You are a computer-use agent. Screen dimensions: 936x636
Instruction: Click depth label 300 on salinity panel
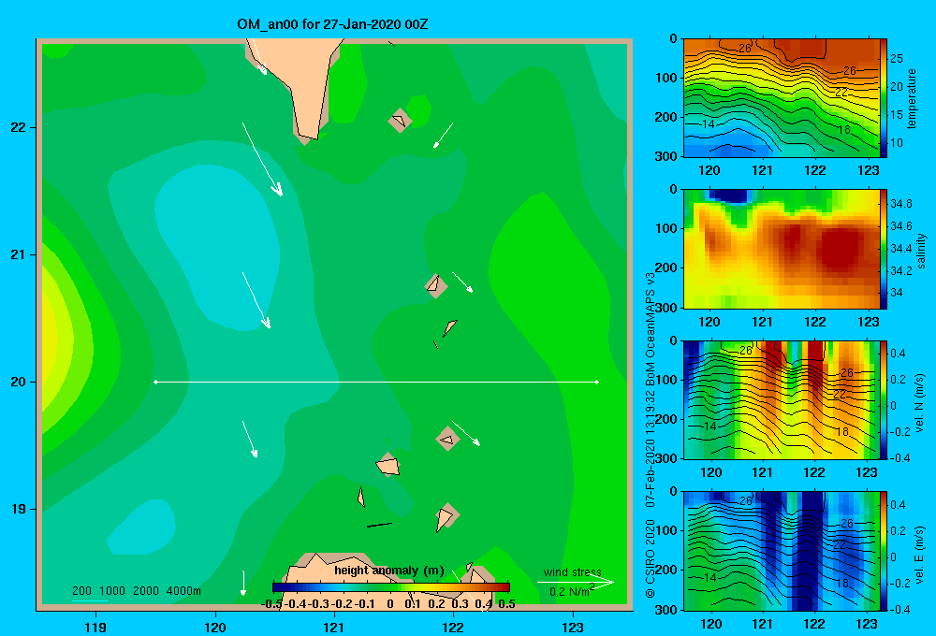click(665, 308)
